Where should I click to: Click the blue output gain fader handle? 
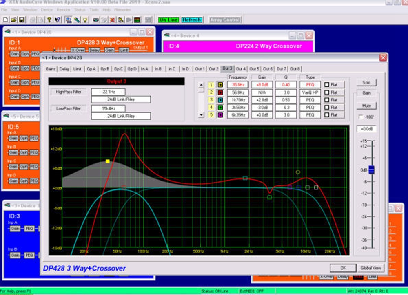tap(372, 170)
